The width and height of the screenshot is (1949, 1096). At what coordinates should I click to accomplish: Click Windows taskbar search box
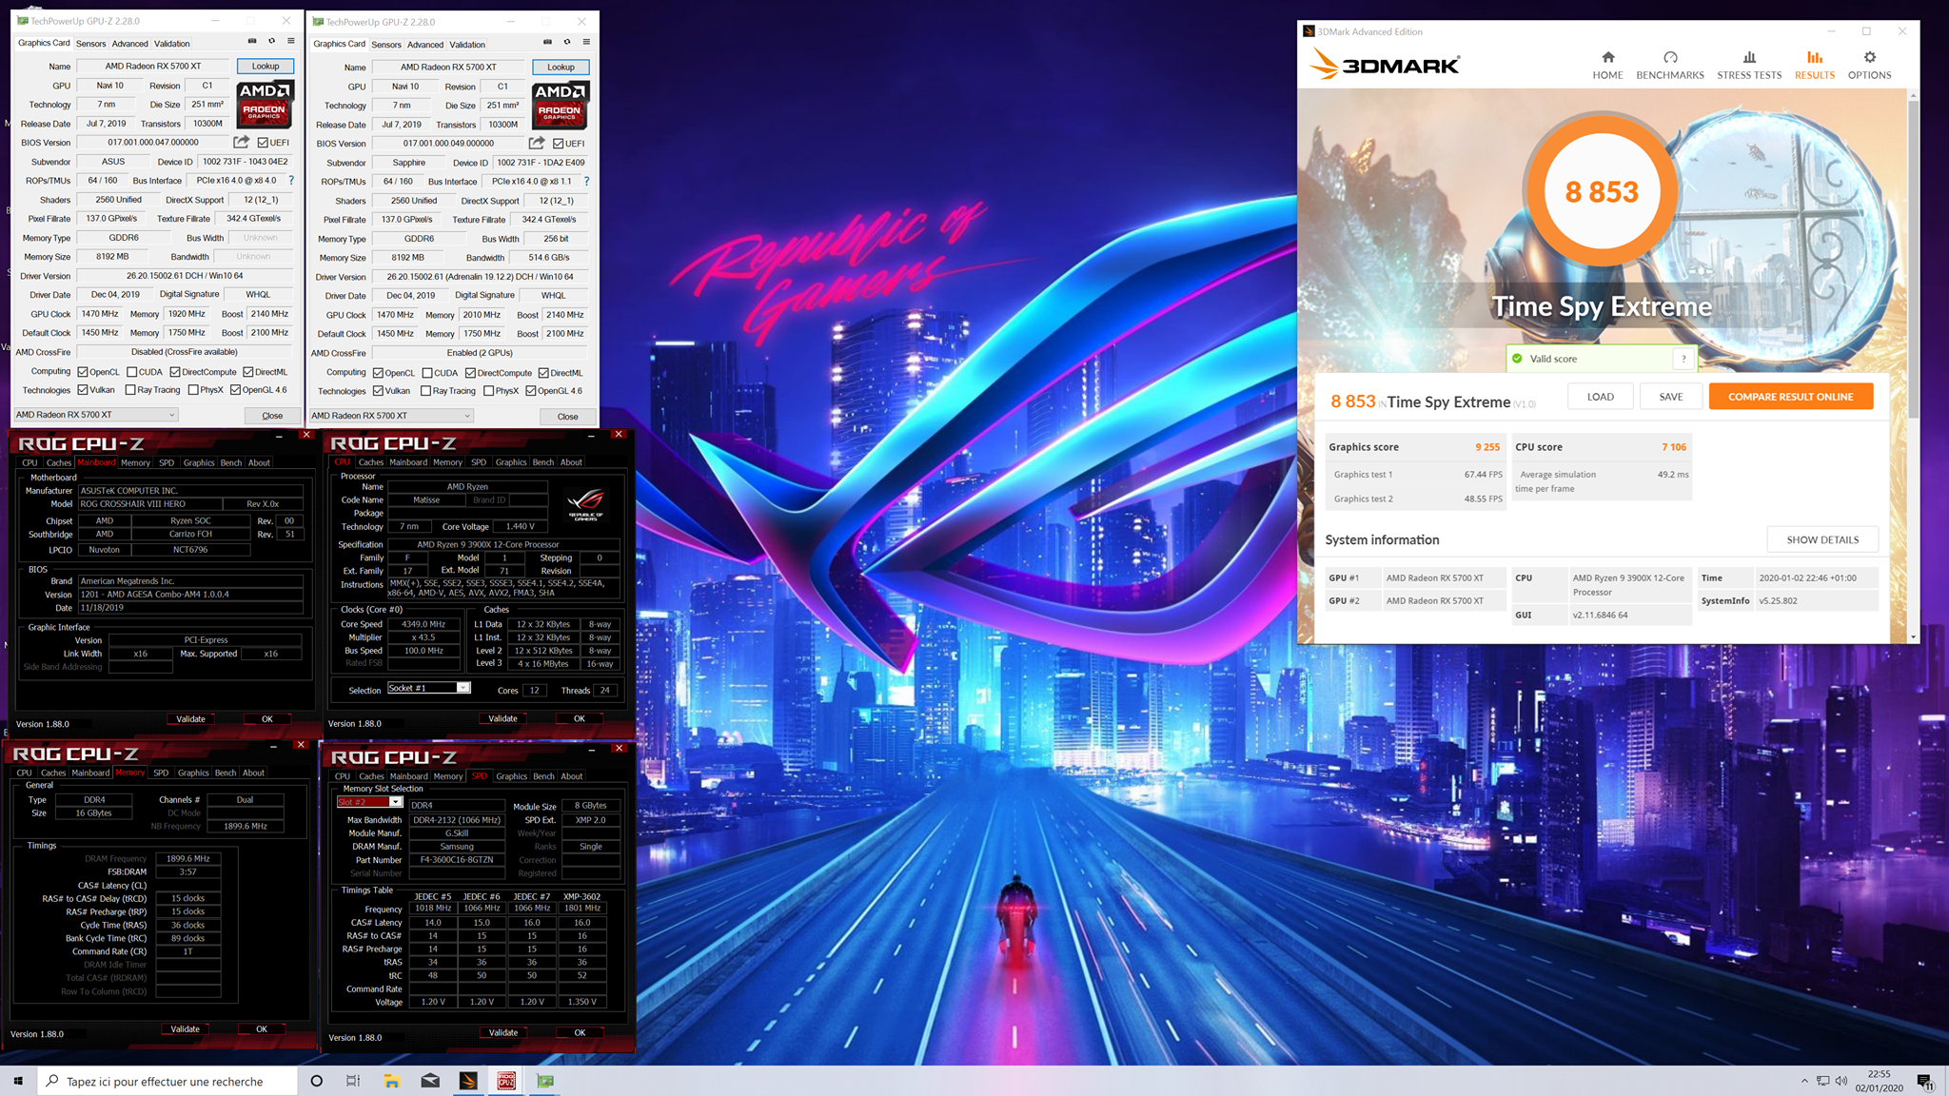[x=167, y=1081]
